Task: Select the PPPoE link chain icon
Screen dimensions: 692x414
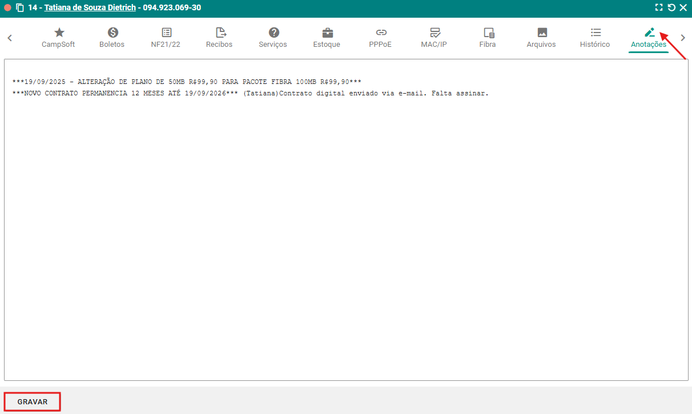Action: click(381, 33)
